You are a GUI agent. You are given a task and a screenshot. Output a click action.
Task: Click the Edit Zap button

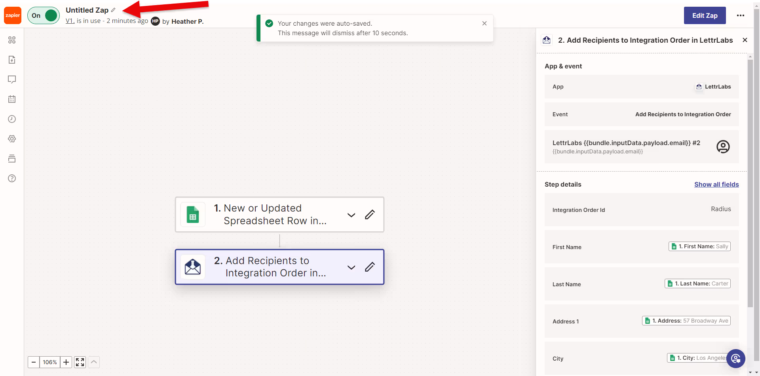pyautogui.click(x=705, y=15)
